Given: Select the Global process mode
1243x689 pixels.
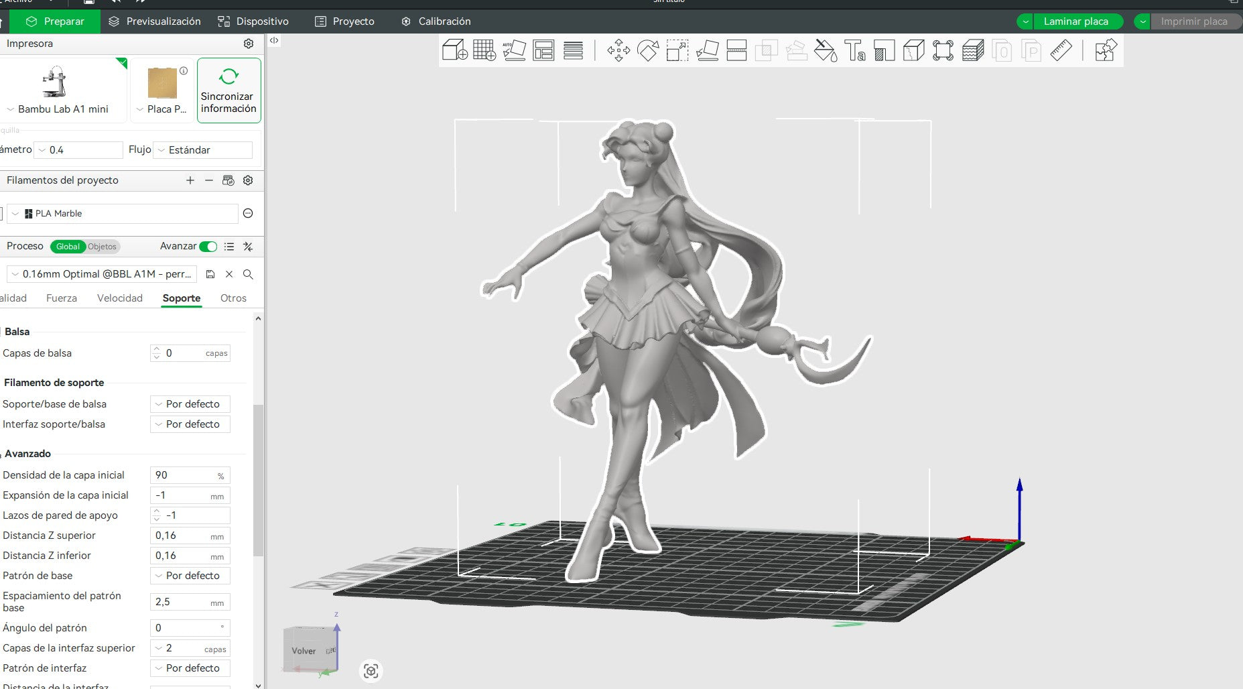Looking at the screenshot, I should [68, 247].
